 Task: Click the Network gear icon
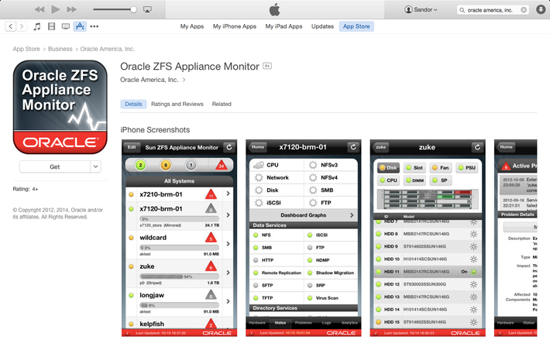[x=259, y=177]
